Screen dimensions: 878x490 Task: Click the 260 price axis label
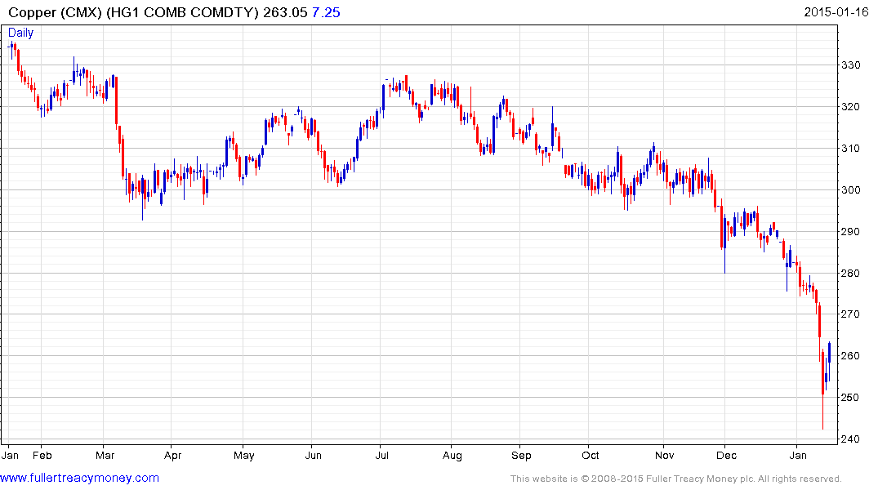coord(851,355)
